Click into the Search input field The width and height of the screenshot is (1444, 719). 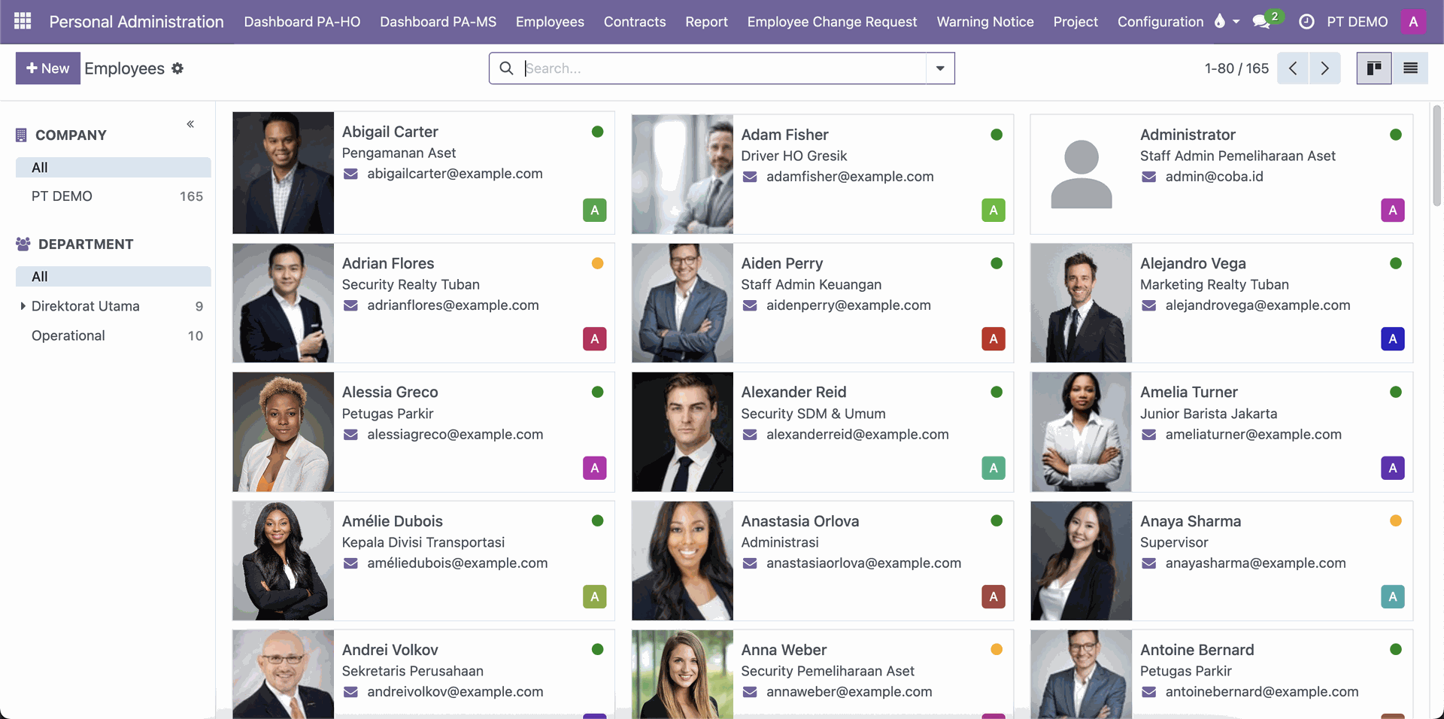pyautogui.click(x=722, y=68)
